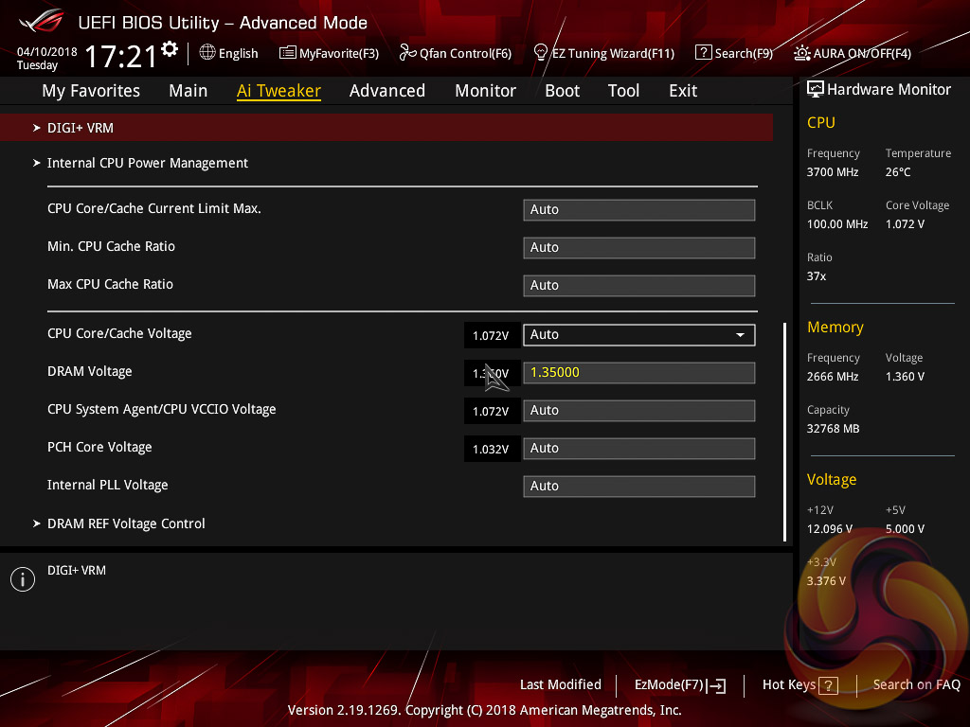Image resolution: width=970 pixels, height=727 pixels.
Task: Click the English language globe icon
Action: coord(207,53)
